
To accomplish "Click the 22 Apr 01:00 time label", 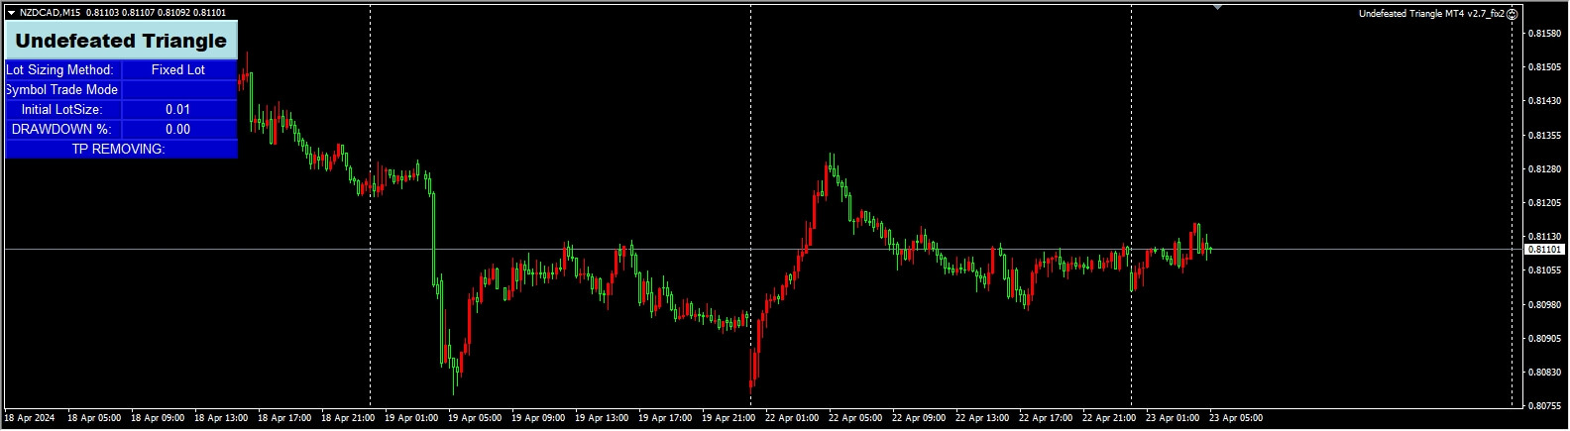I will tap(791, 418).
